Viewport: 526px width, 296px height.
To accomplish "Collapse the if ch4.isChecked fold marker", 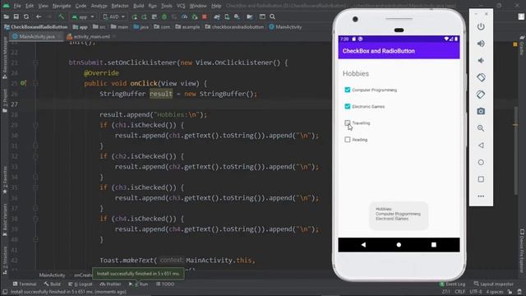I will click(x=35, y=219).
